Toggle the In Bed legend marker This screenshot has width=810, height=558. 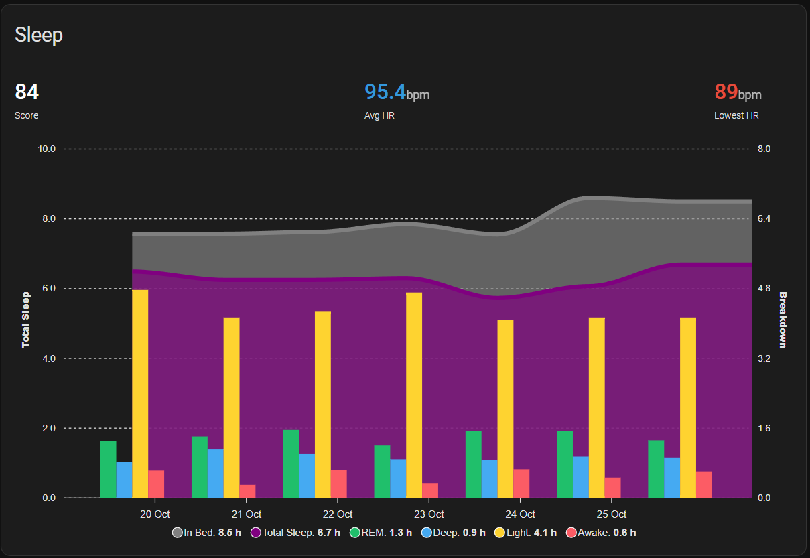pos(178,533)
